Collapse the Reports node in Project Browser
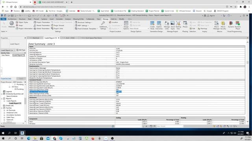The height and width of the screenshot is (141, 252). 2,98
